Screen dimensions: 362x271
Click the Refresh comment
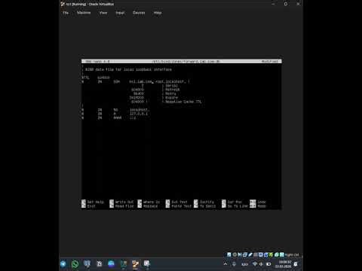point(170,90)
